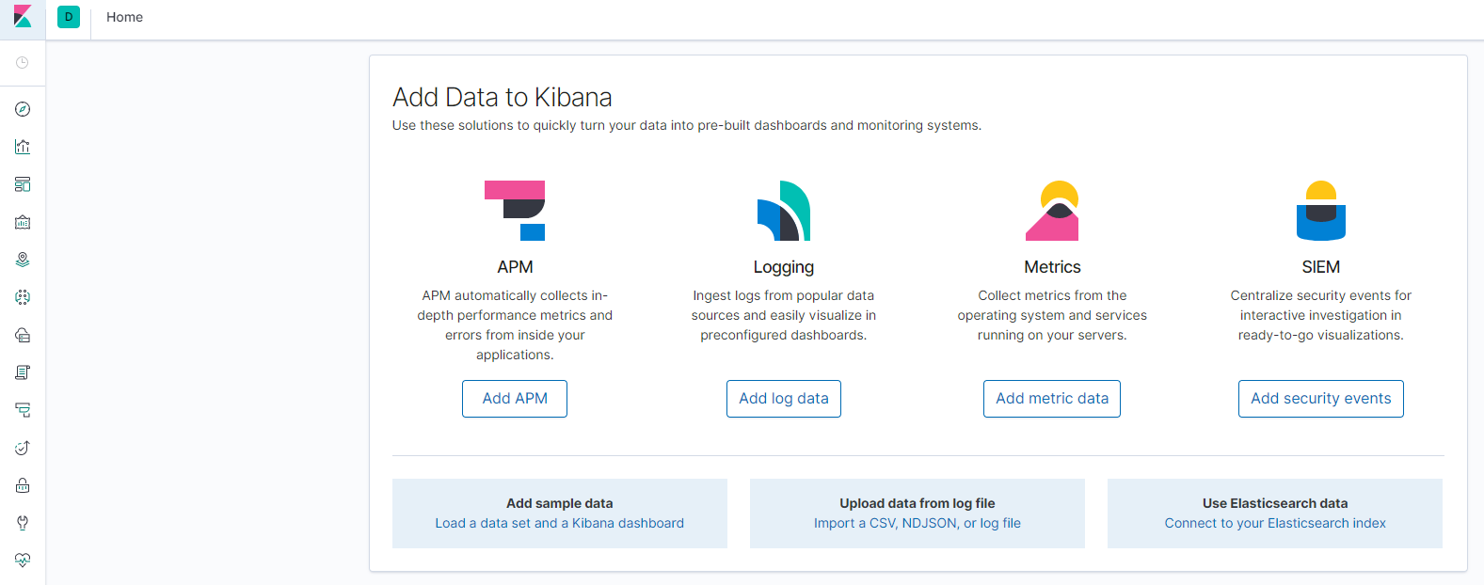The image size is (1484, 585).
Task: Open "Load a data set and a Kibana dashboard" link
Action: [559, 523]
